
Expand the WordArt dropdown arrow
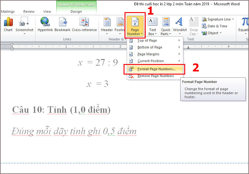pyautogui.click(x=180, y=34)
